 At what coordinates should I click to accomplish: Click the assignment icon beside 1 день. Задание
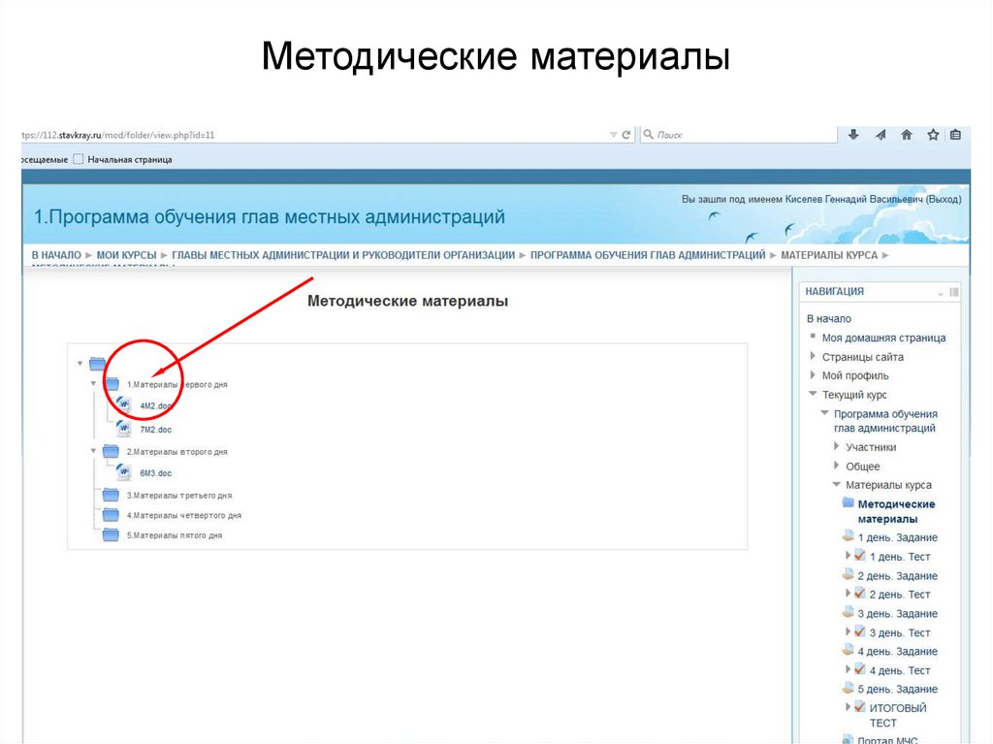tap(849, 536)
